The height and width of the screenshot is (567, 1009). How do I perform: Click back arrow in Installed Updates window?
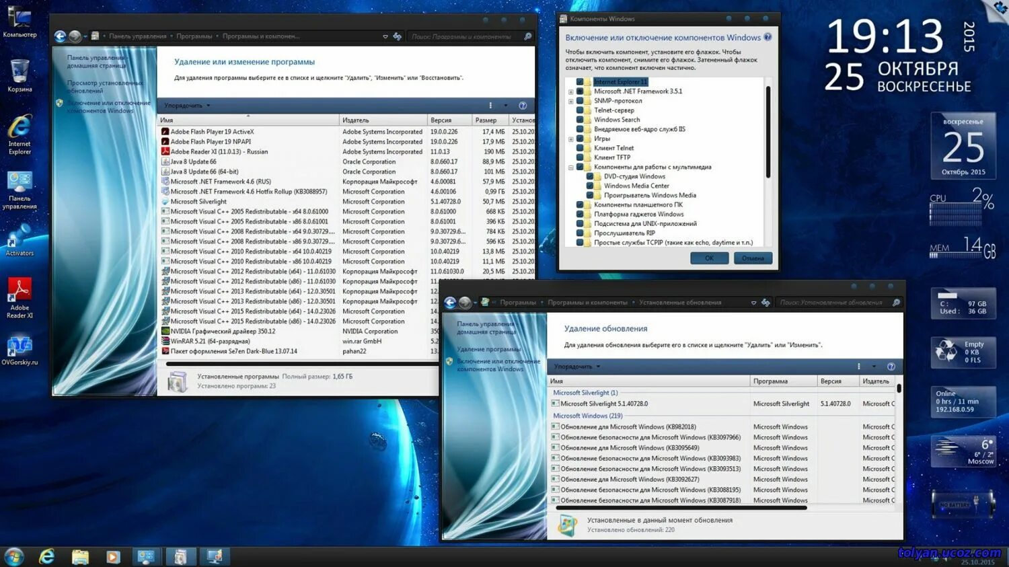(450, 303)
